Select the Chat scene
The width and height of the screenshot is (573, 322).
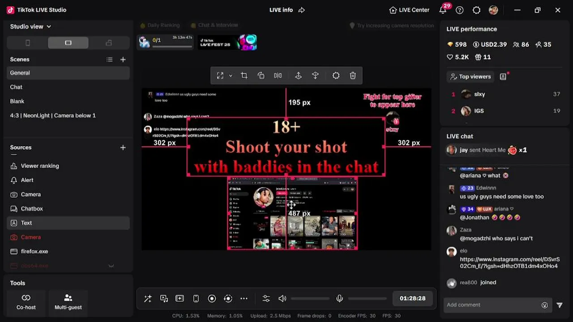tap(68, 87)
